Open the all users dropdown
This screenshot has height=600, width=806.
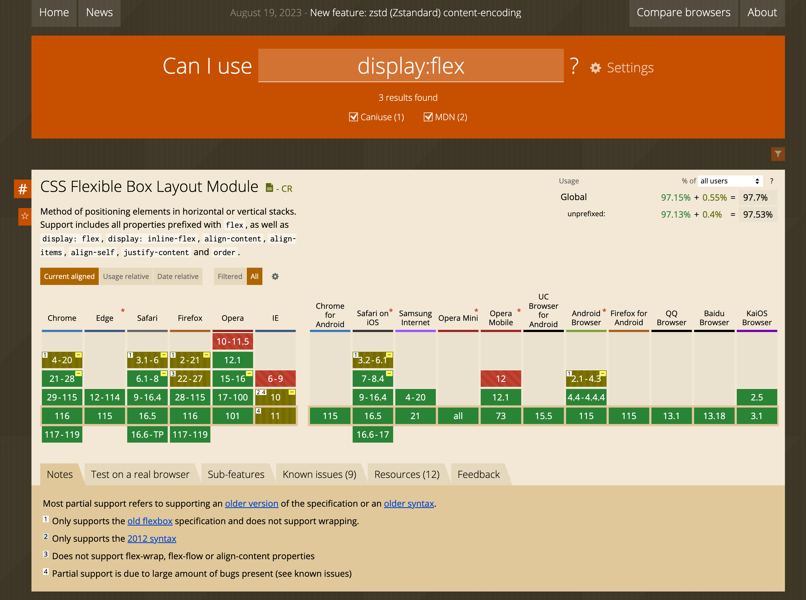730,181
